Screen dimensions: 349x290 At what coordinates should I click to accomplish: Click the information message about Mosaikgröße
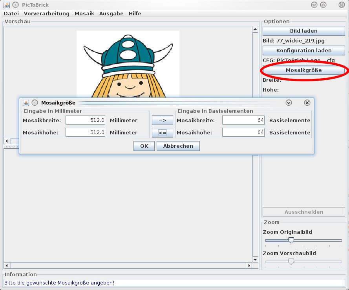59,283
